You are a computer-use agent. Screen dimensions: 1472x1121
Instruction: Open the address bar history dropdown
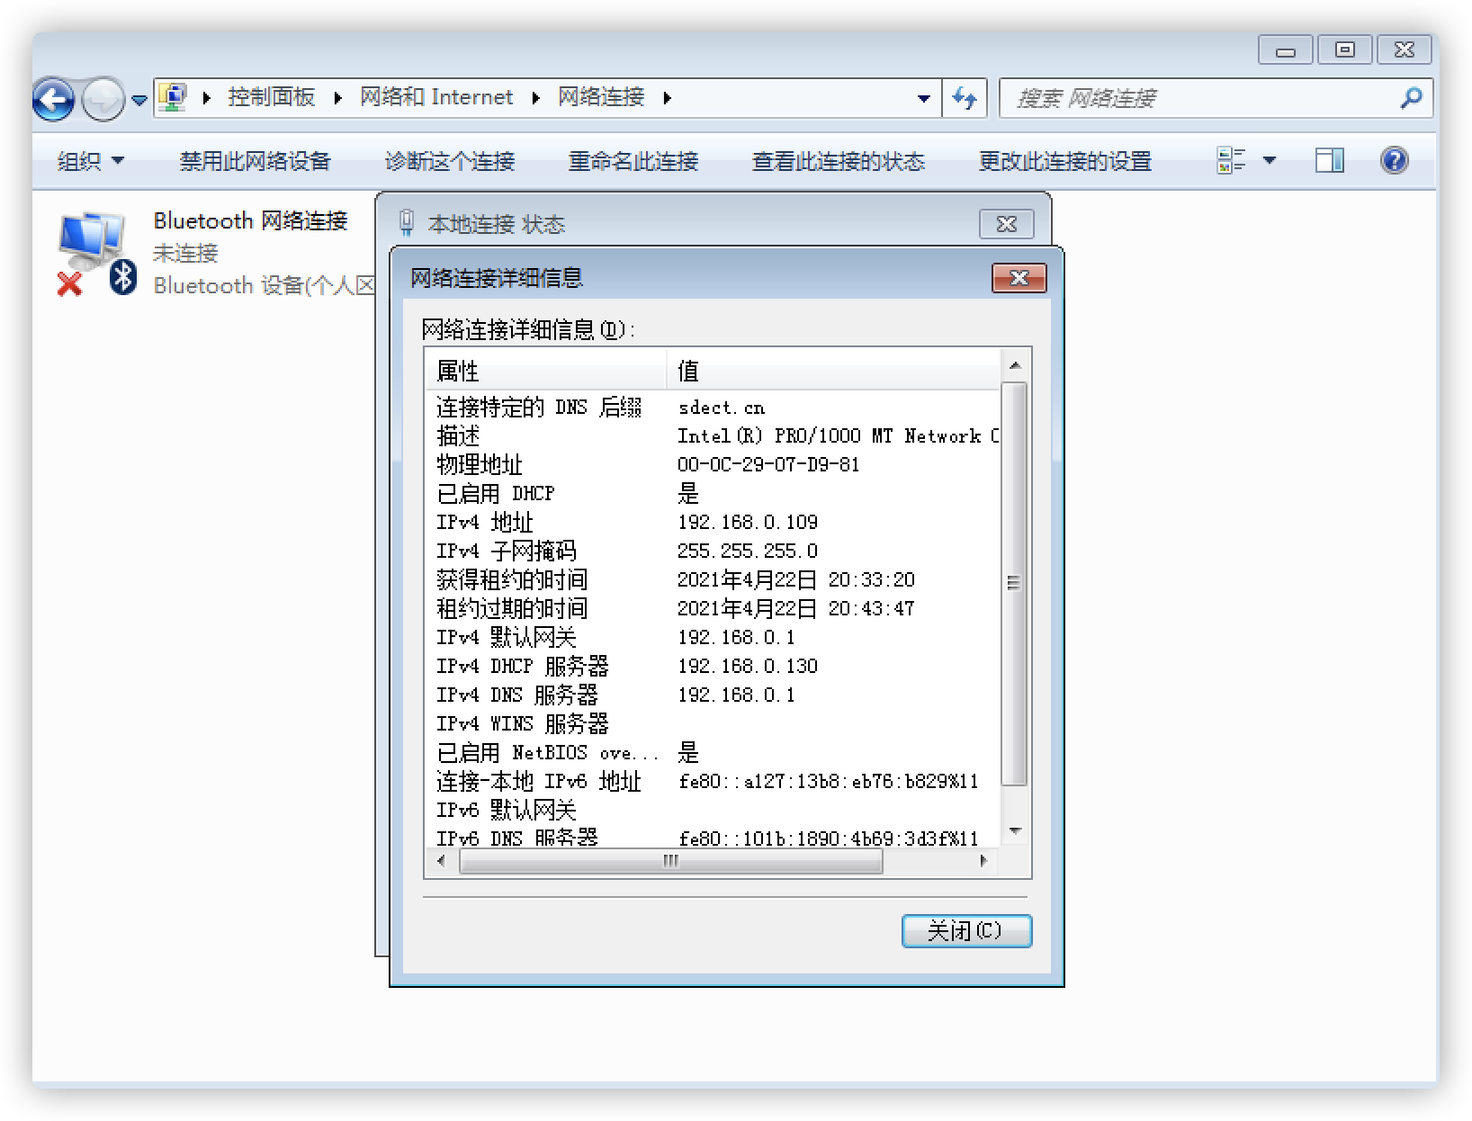point(923,98)
